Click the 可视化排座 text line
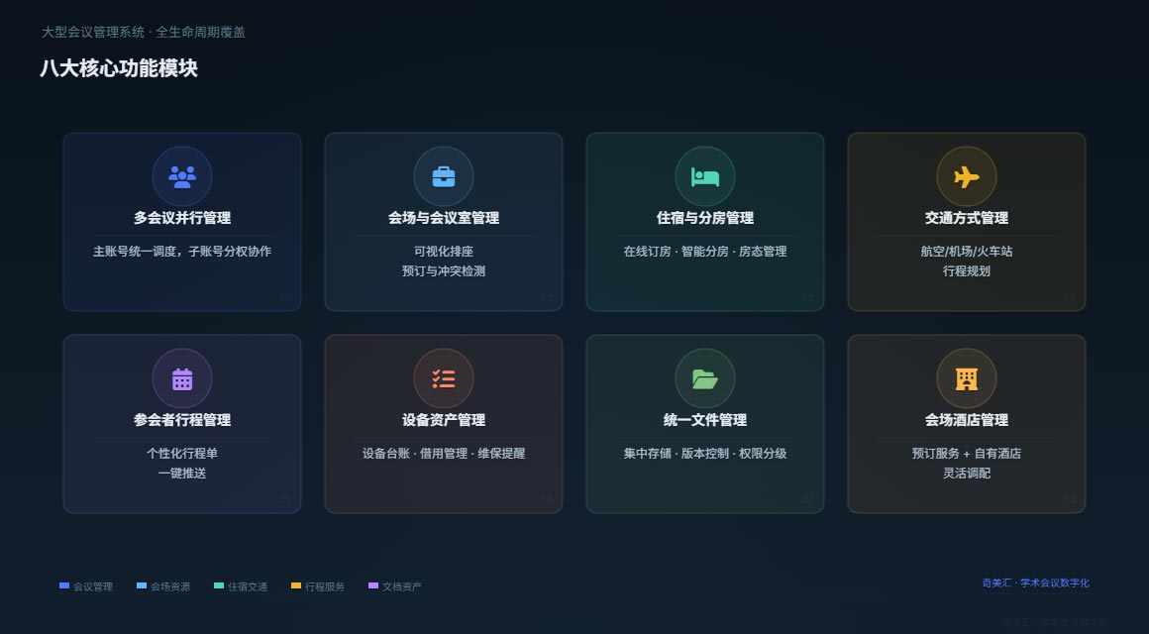Viewport: 1149px width, 634px height. click(444, 252)
